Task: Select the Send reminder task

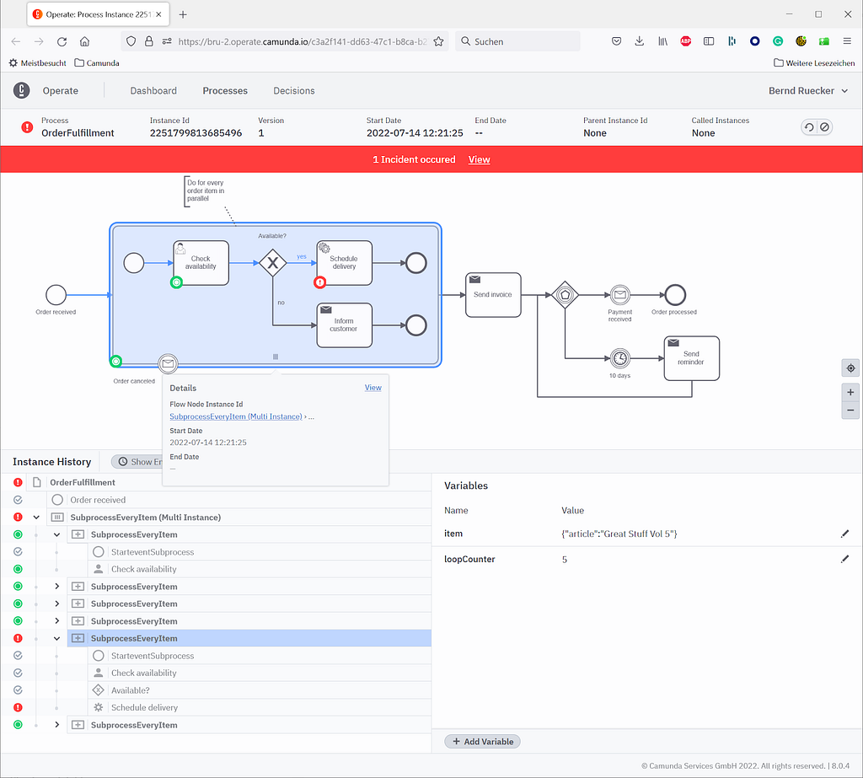Action: [691, 358]
